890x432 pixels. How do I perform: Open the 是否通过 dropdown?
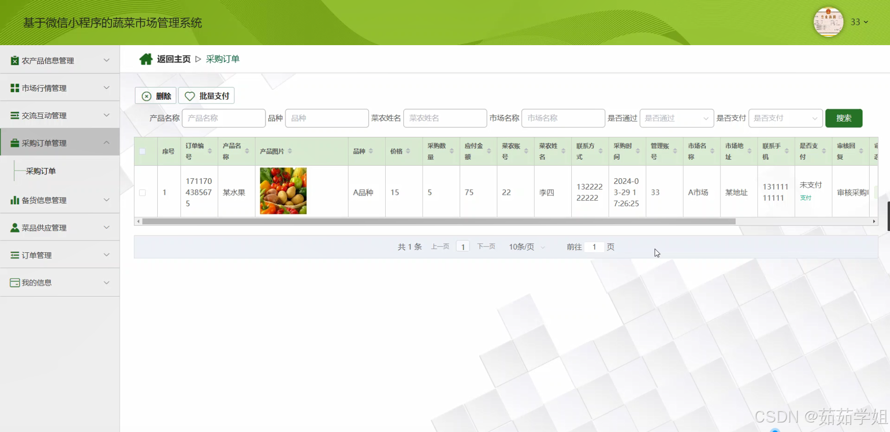(x=676, y=118)
